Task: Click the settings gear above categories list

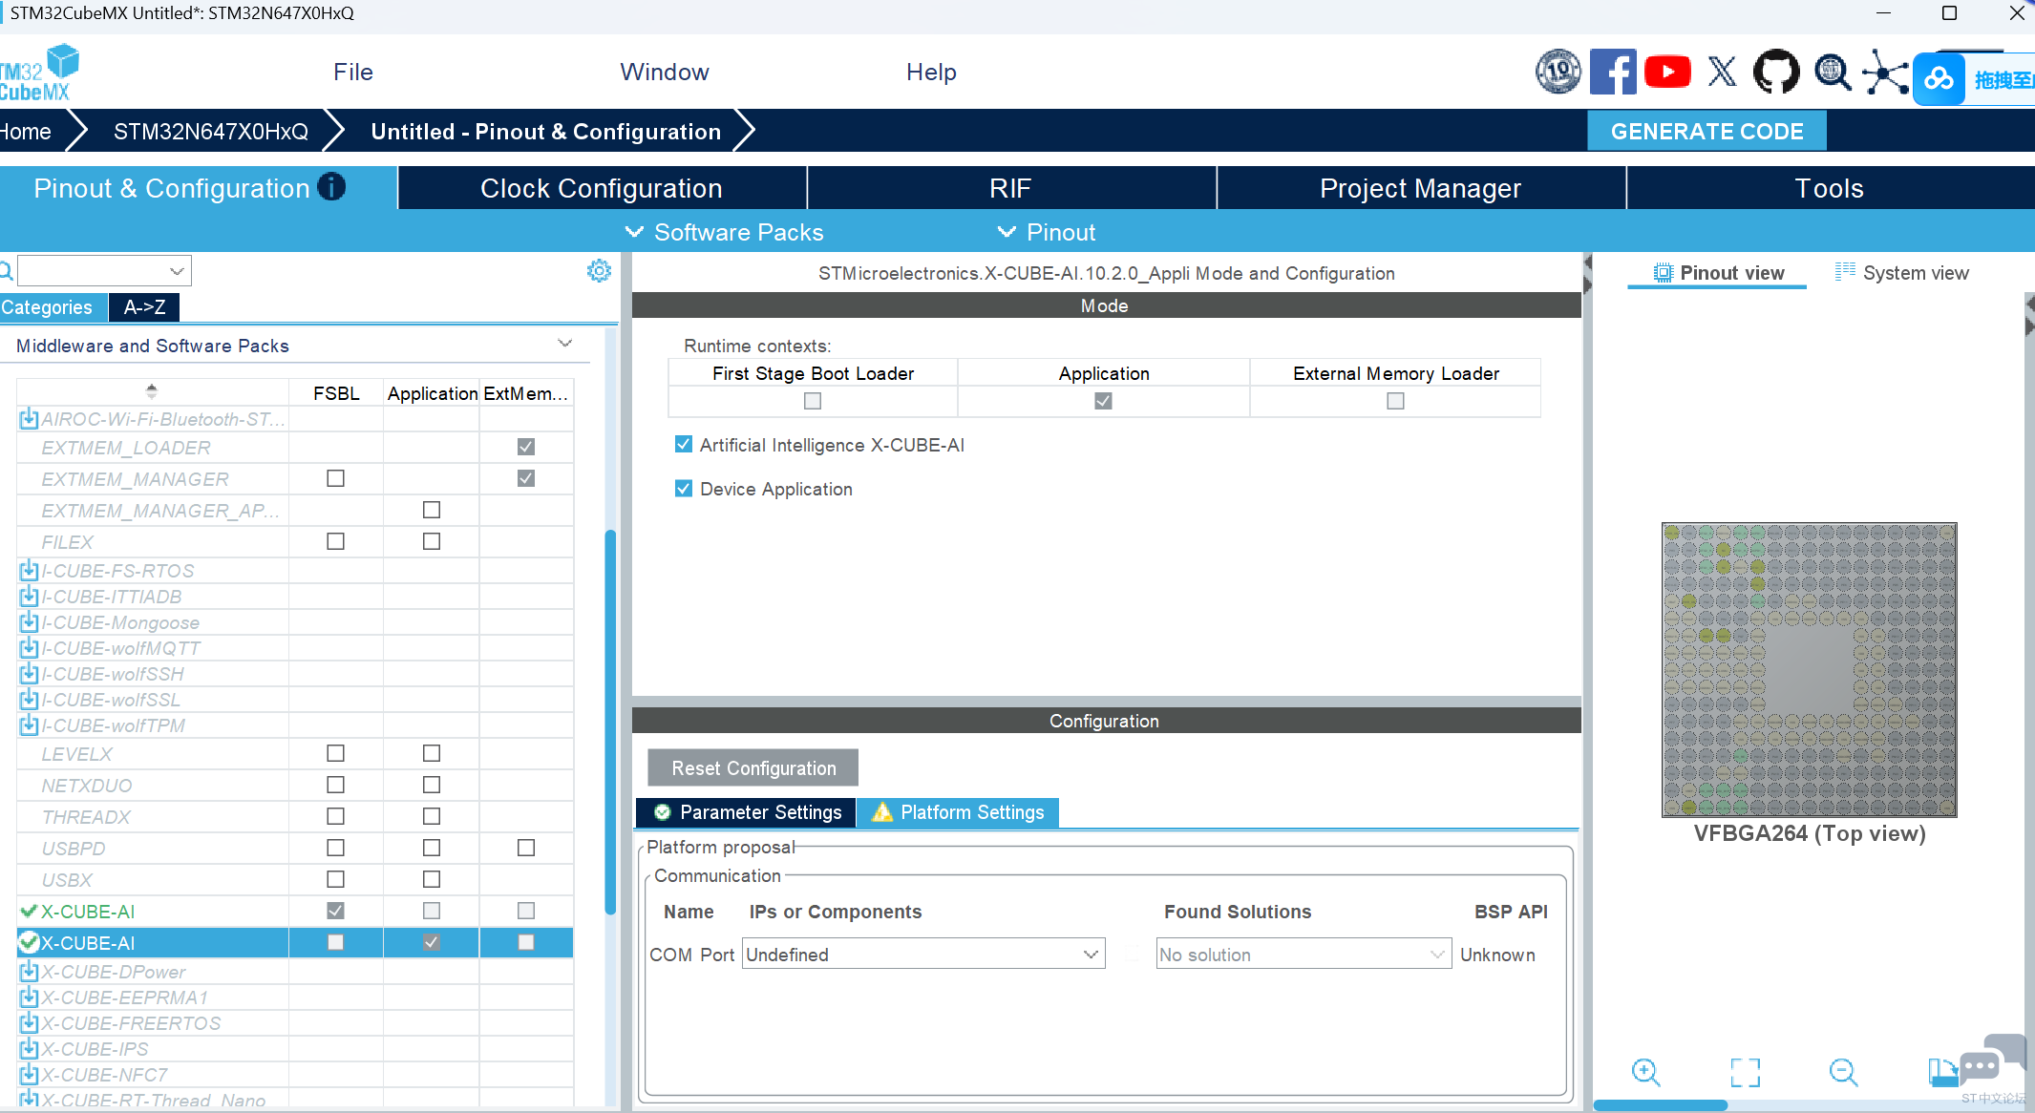Action: (x=599, y=271)
